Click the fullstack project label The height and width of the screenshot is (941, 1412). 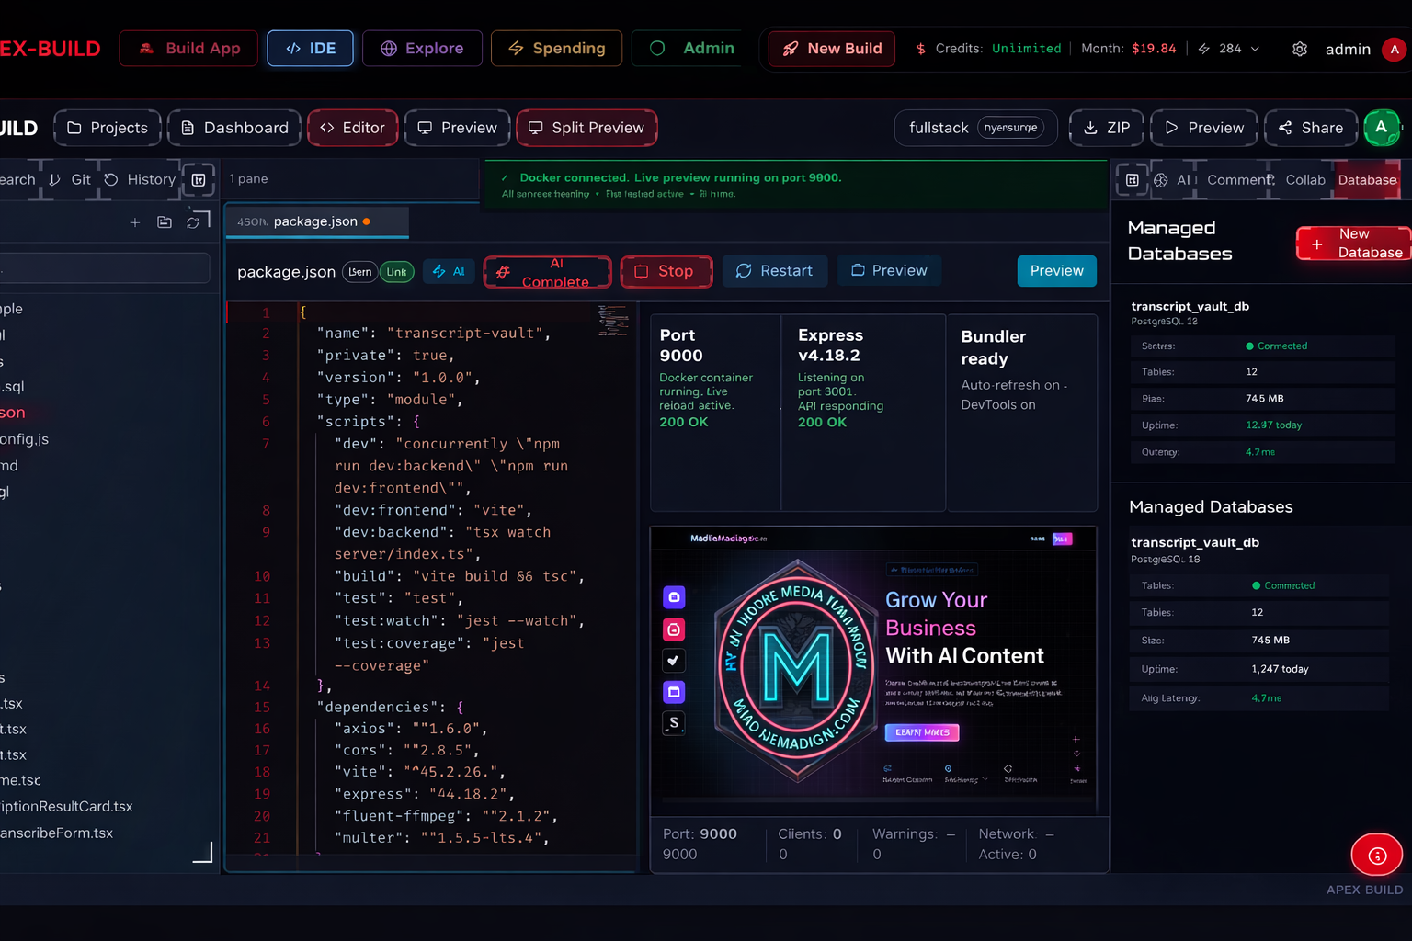[x=939, y=128]
